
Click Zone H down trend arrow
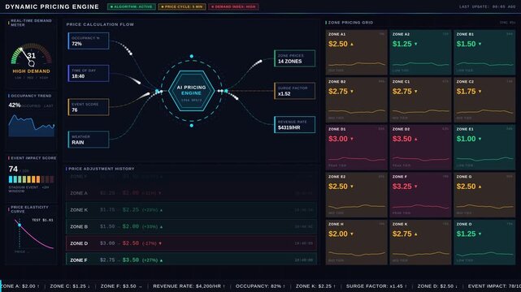[352, 234]
